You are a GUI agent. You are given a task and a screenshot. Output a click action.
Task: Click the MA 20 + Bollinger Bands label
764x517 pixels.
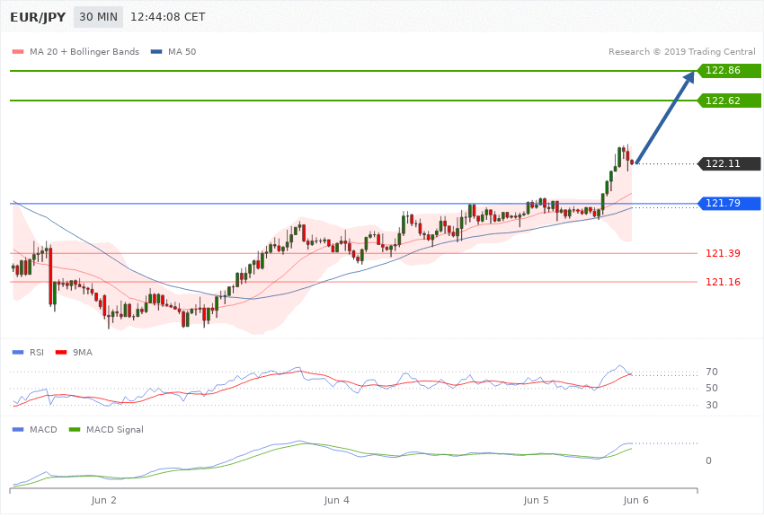(84, 51)
